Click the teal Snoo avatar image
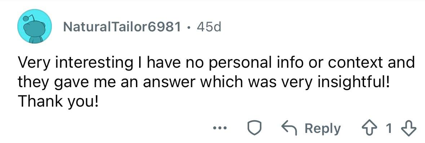 34,26
